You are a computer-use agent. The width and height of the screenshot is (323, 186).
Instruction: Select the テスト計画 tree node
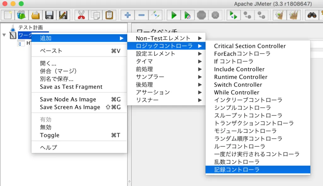tap(31, 27)
